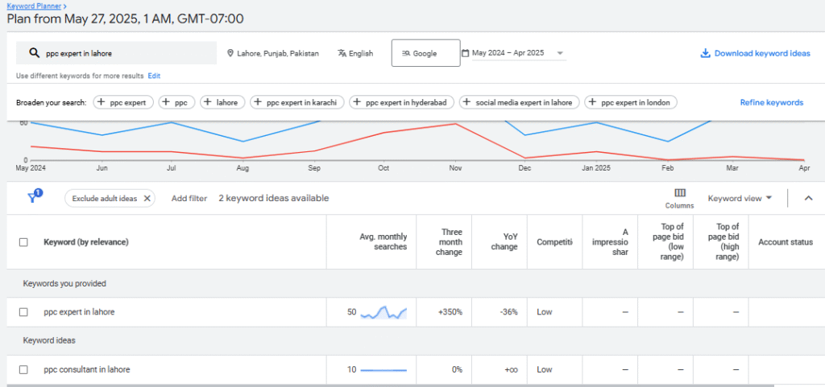Click the Edit link under the search box
Image resolution: width=825 pixels, height=387 pixels.
[154, 76]
